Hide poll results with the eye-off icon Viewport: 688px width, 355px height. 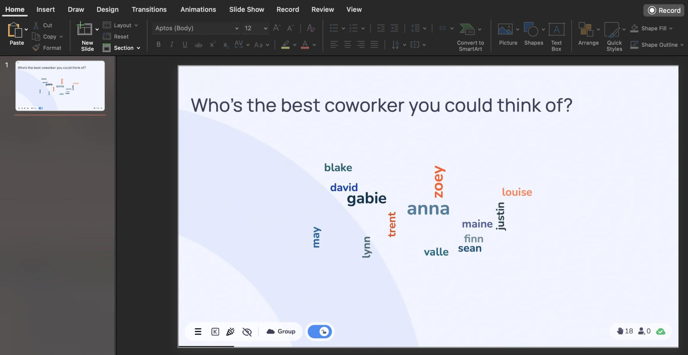coord(247,331)
